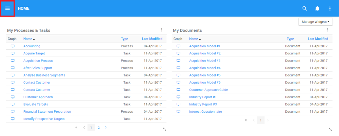Open the Acquisition Process link
This screenshot has width=339, height=136.
(38, 61)
